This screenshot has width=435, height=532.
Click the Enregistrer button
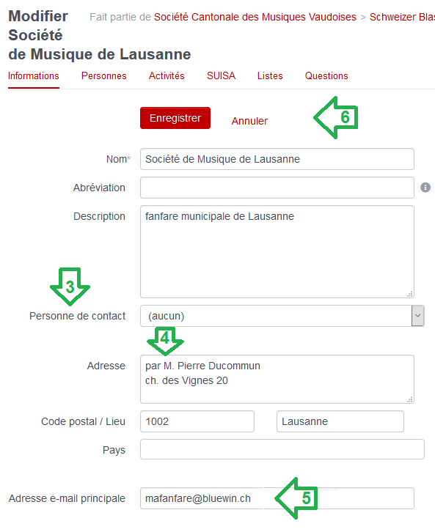[175, 118]
